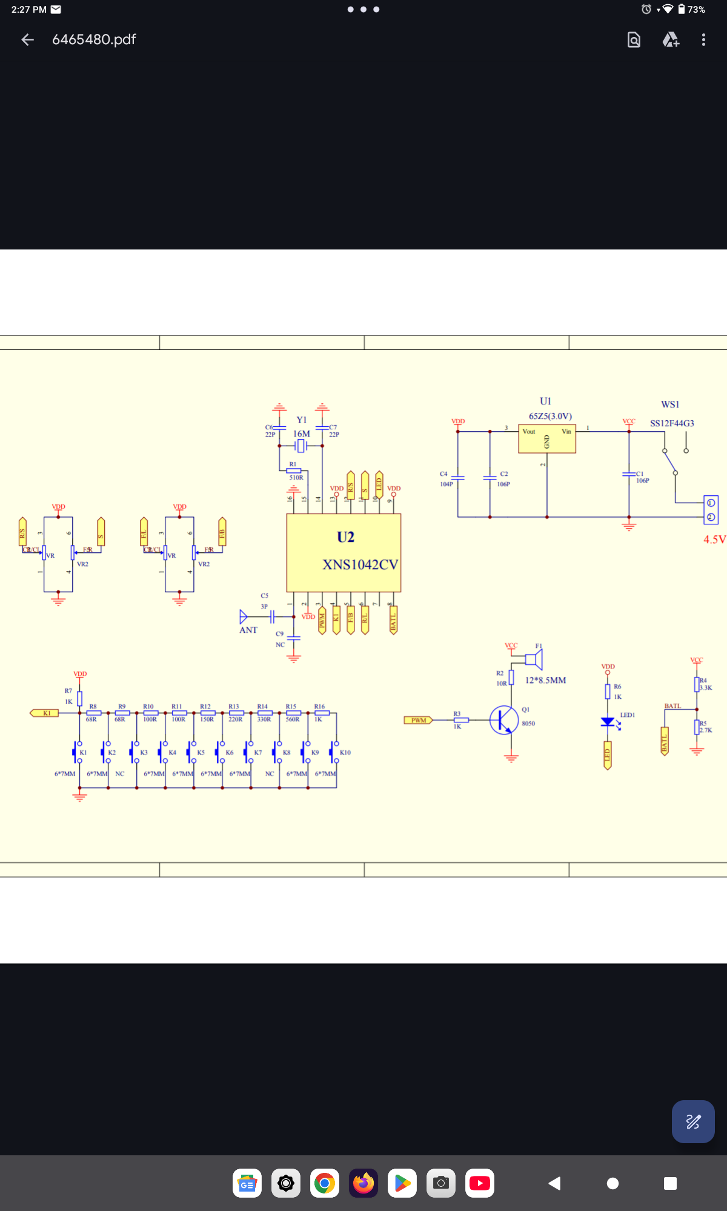Tap the recent apps square button
The image size is (727, 1211).
670,1183
